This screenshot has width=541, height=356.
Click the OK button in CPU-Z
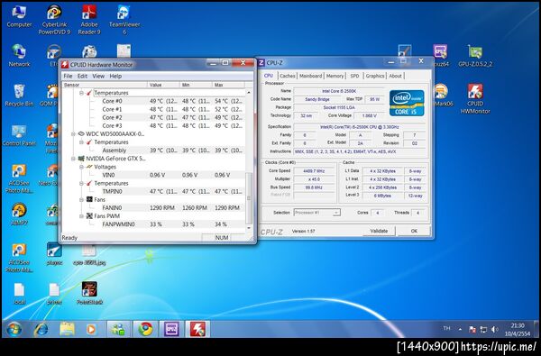tap(414, 231)
